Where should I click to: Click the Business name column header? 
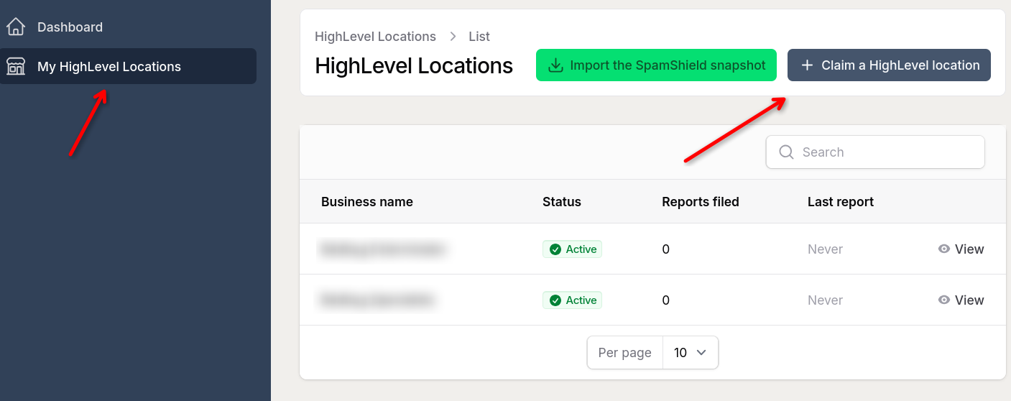[x=367, y=202]
